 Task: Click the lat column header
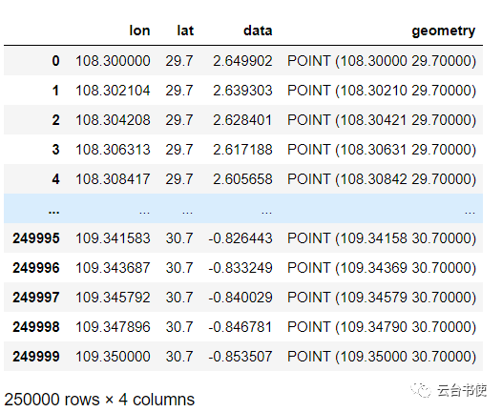click(185, 31)
